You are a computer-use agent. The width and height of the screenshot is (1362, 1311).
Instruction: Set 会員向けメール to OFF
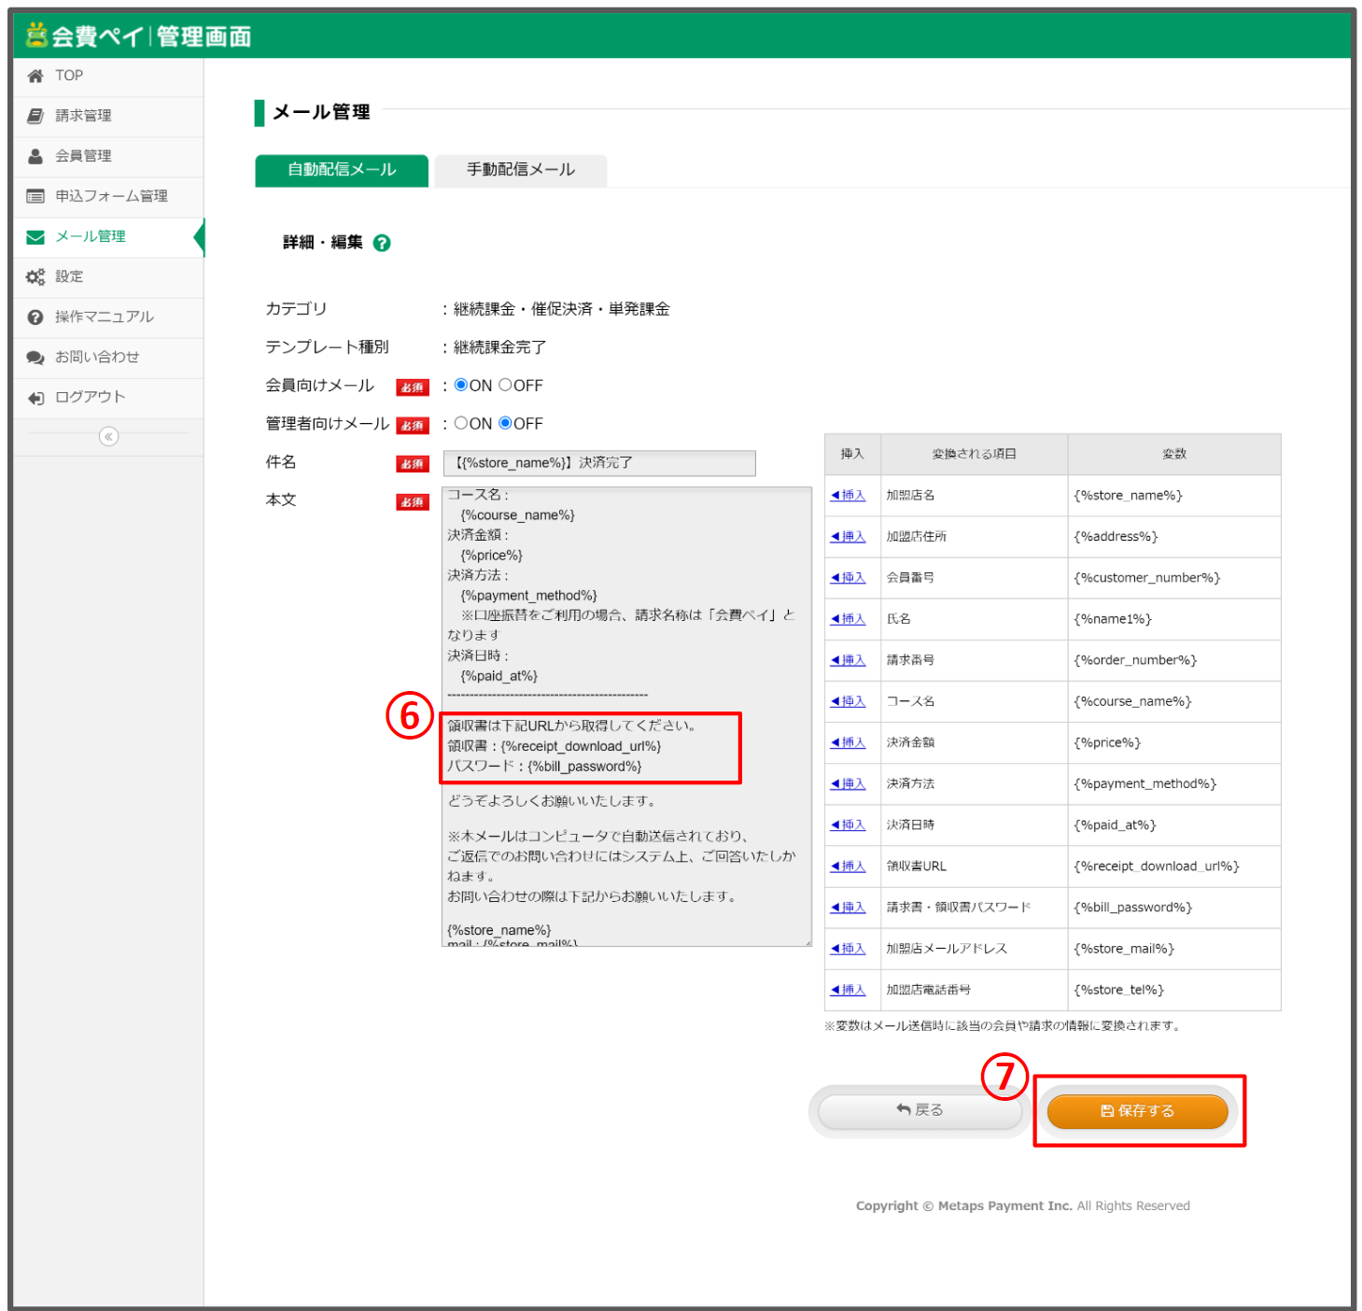coord(505,385)
